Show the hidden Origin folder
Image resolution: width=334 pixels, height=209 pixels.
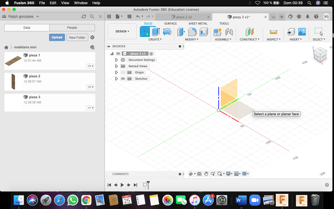tap(123, 72)
